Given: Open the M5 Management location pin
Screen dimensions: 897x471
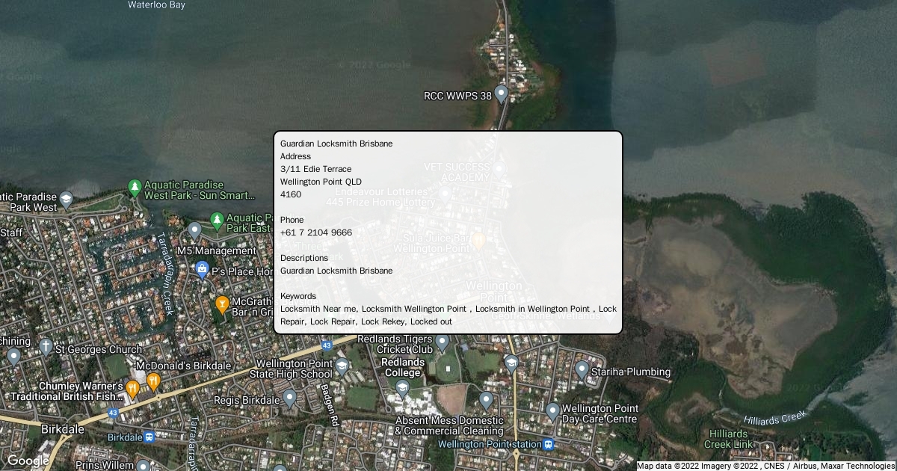Looking at the screenshot, I should (x=194, y=230).
